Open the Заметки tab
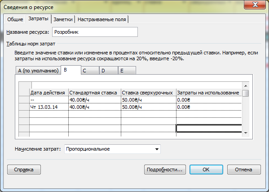 tap(63, 19)
